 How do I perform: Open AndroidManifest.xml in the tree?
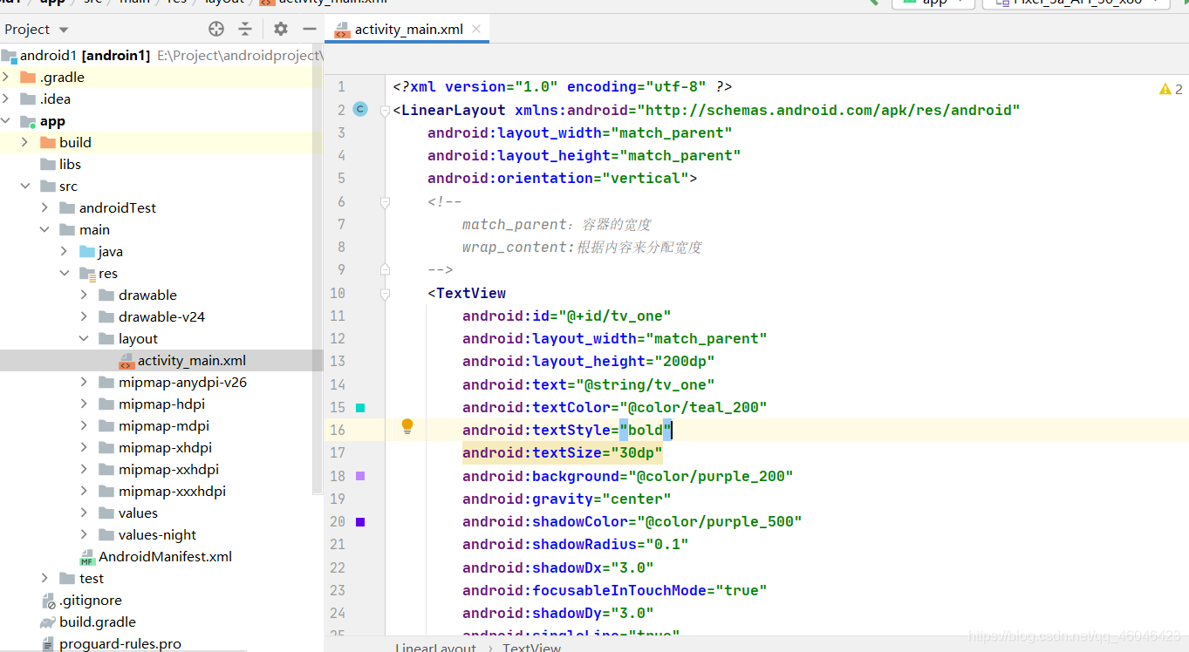(161, 556)
